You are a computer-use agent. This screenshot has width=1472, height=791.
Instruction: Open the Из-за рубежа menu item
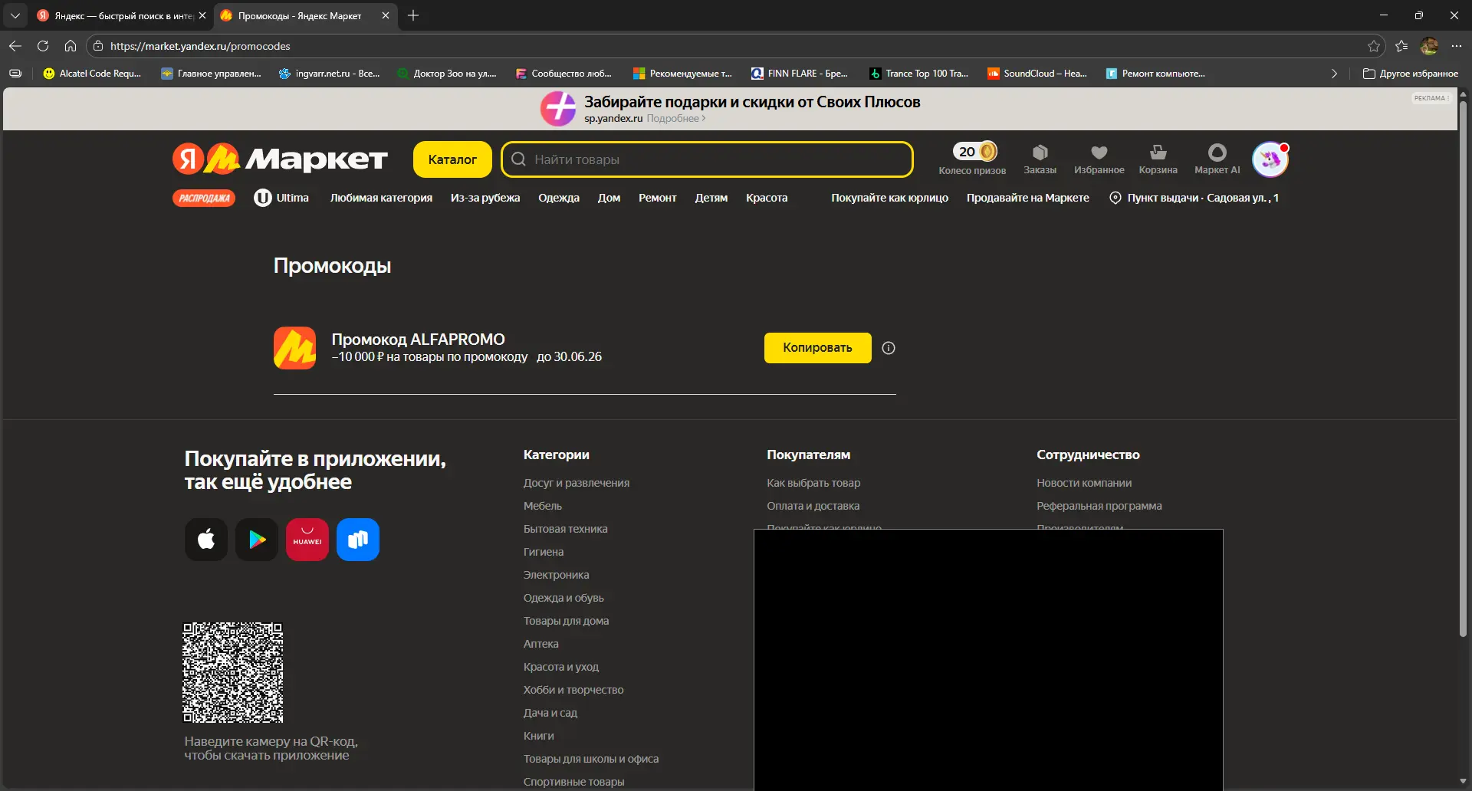pyautogui.click(x=485, y=198)
